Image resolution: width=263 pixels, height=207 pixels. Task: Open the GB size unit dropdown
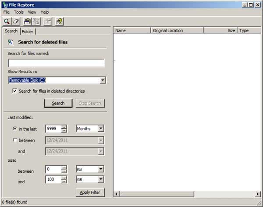point(101,179)
